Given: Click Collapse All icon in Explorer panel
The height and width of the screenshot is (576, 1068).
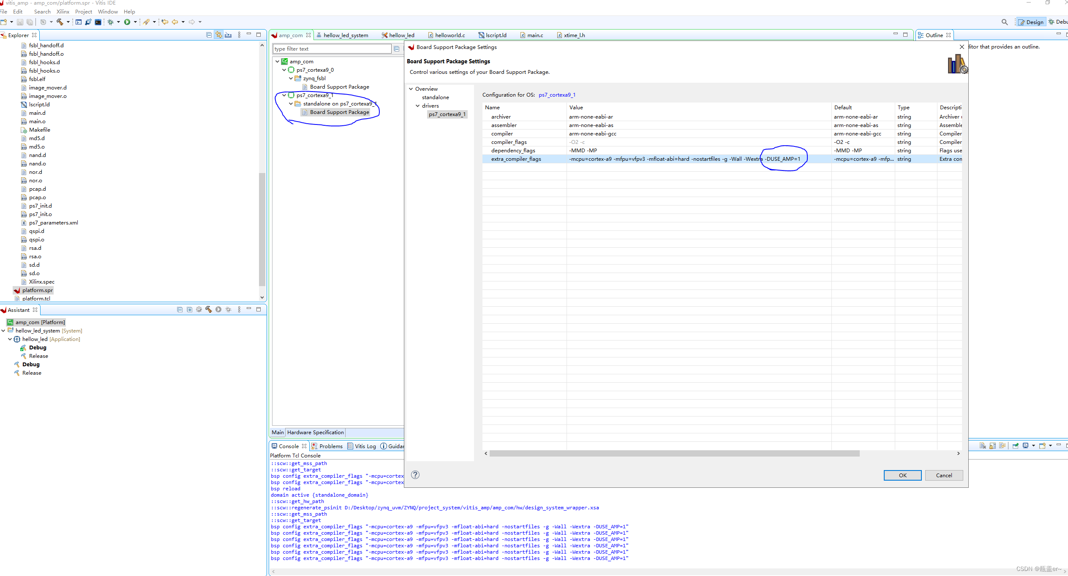Looking at the screenshot, I should [209, 35].
